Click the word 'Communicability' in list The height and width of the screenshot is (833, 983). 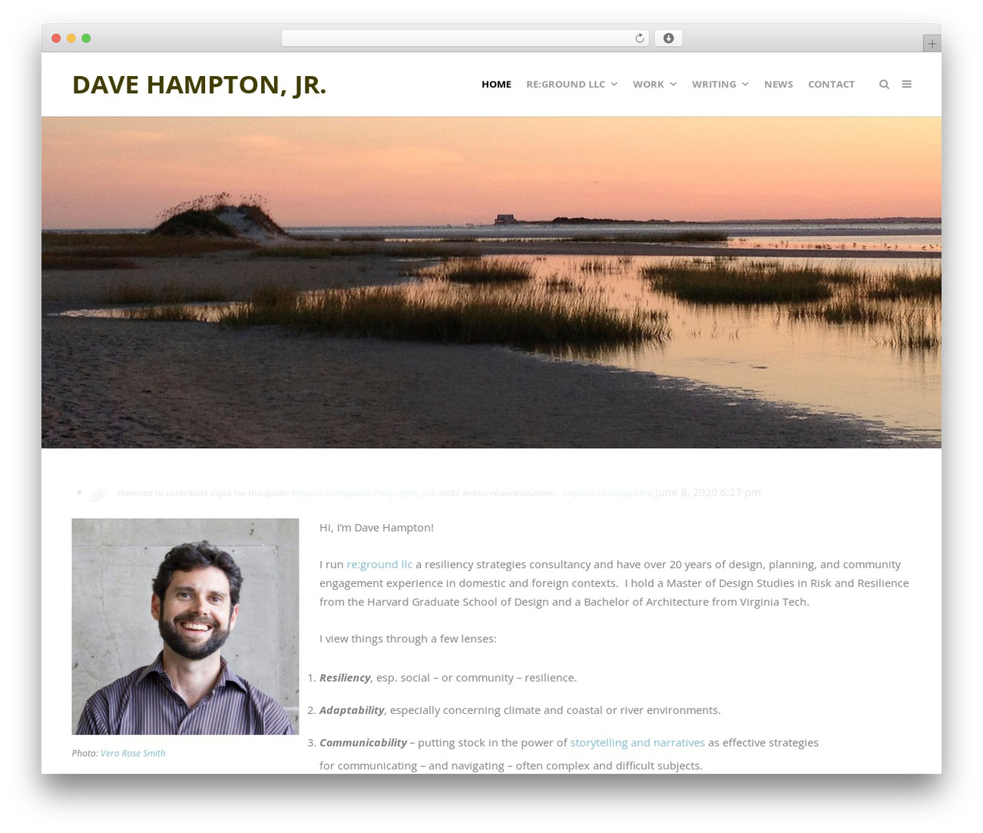tap(363, 742)
